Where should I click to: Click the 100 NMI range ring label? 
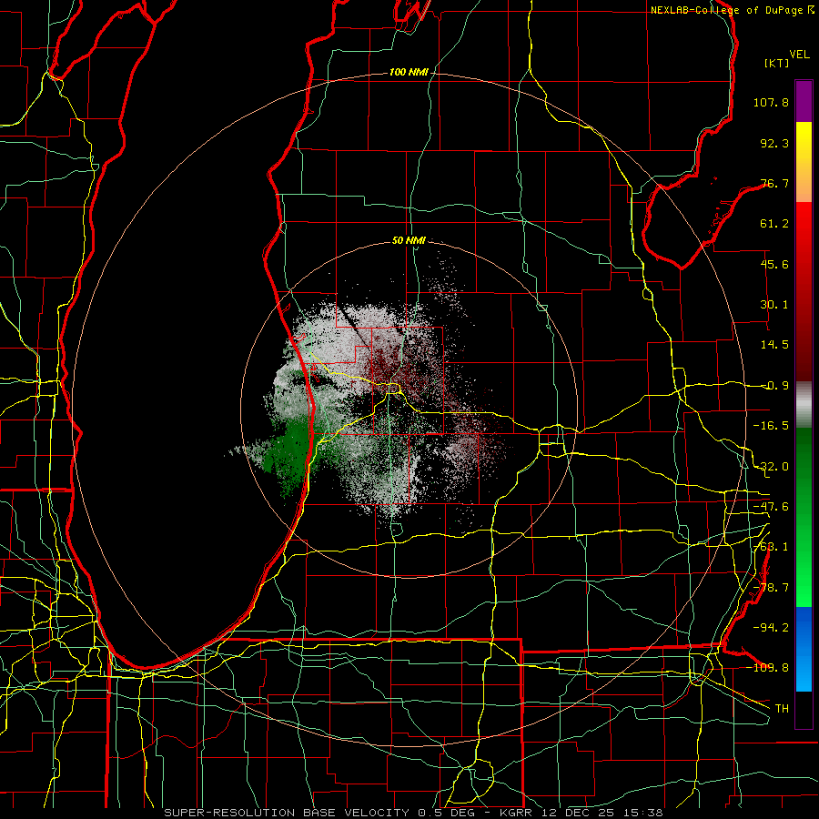(409, 72)
